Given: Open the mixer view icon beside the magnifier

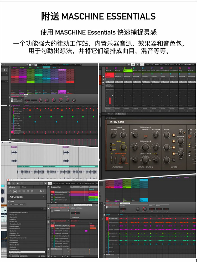Looking at the screenshot, I should 22,183.
